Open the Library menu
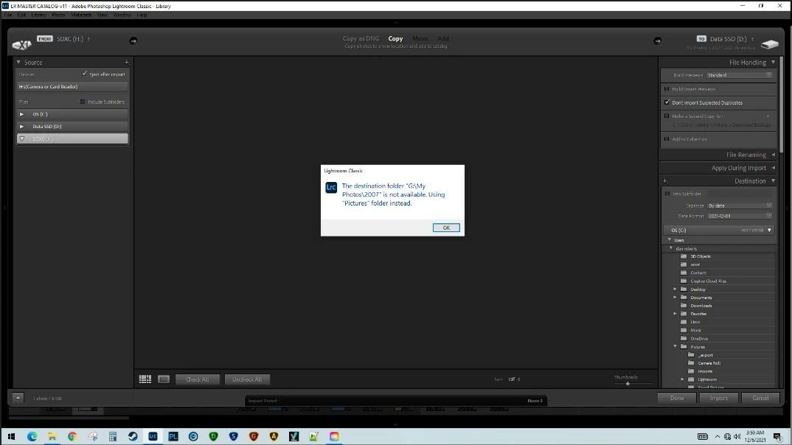 [38, 15]
